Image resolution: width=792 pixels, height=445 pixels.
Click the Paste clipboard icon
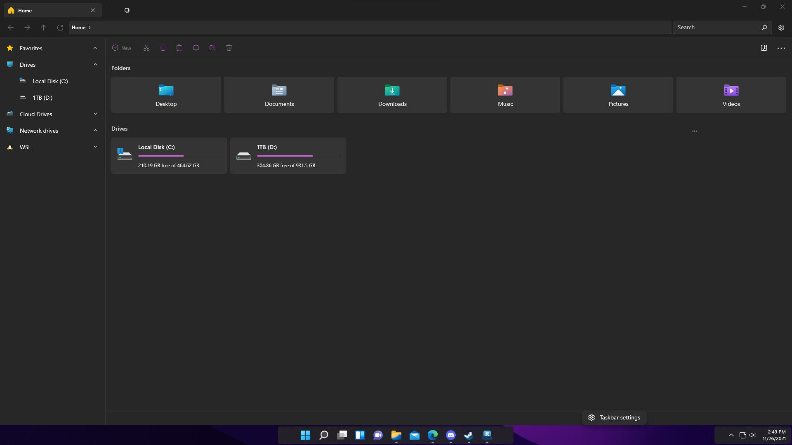pos(179,48)
